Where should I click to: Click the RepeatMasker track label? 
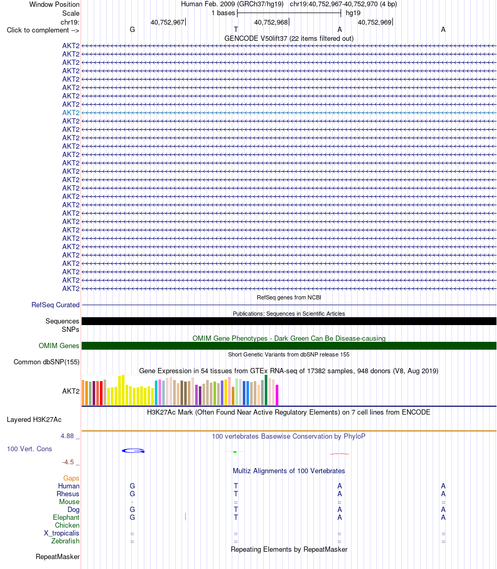(58, 556)
